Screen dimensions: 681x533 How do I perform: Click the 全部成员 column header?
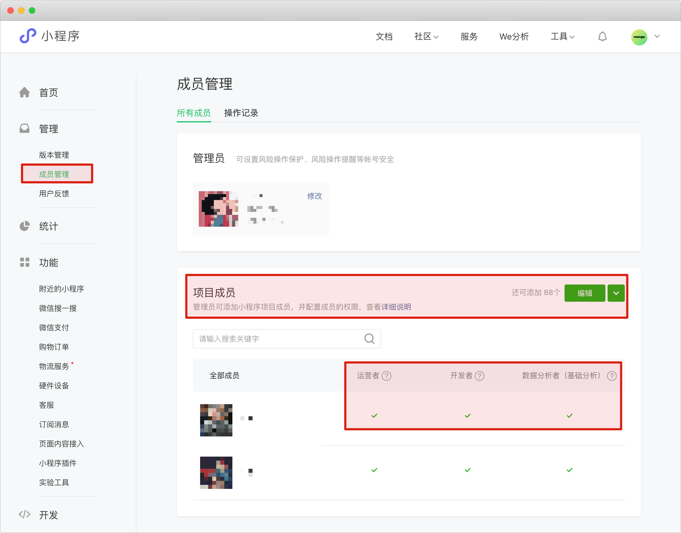coord(224,375)
